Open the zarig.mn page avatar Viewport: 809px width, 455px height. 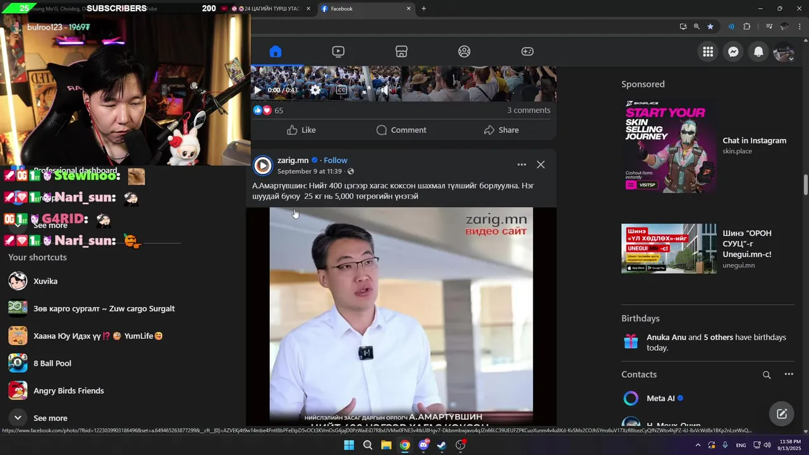[x=263, y=166]
